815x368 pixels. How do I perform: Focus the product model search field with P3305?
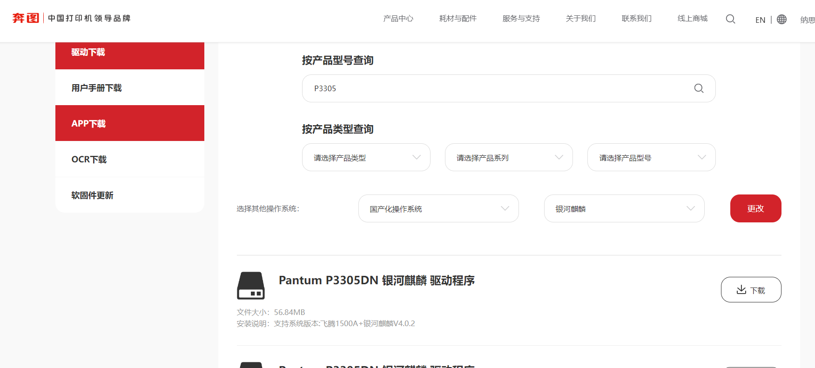(x=509, y=88)
